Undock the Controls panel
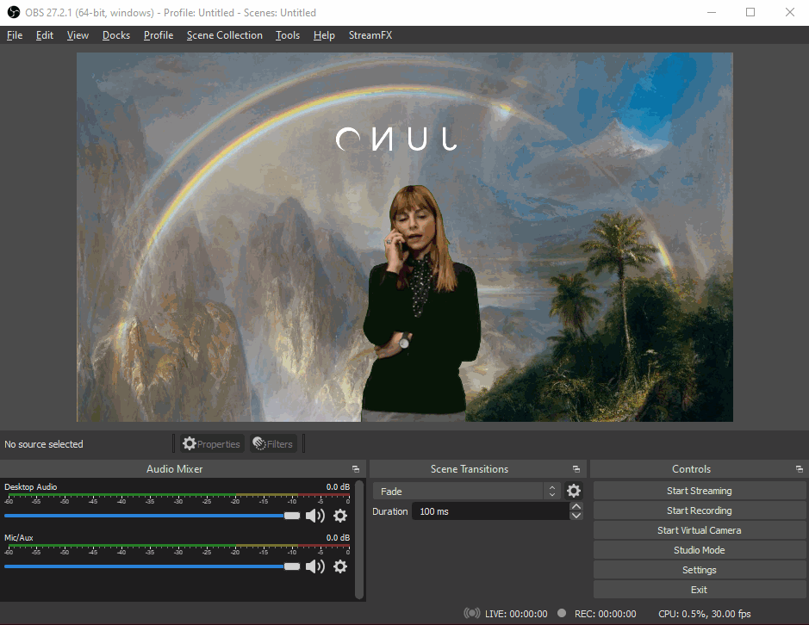809x625 pixels. pyautogui.click(x=800, y=468)
